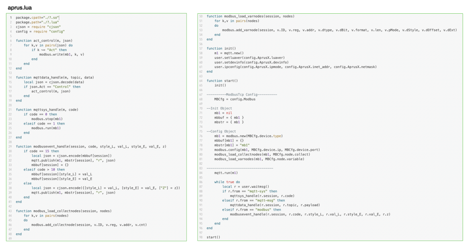The height and width of the screenshot is (245, 469).
Task: Click the aprus.lua file title
Action: [19, 7]
